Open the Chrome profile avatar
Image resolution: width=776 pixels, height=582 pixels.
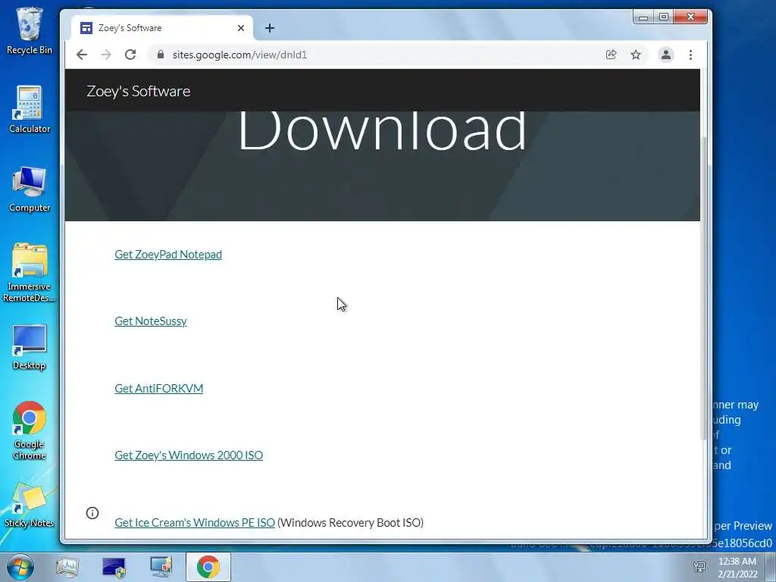pyautogui.click(x=666, y=55)
